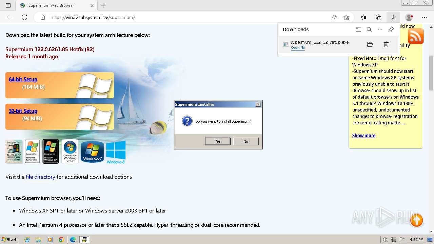Open media player taskbar icon
Screen dimensions: 434x244
(50, 240)
